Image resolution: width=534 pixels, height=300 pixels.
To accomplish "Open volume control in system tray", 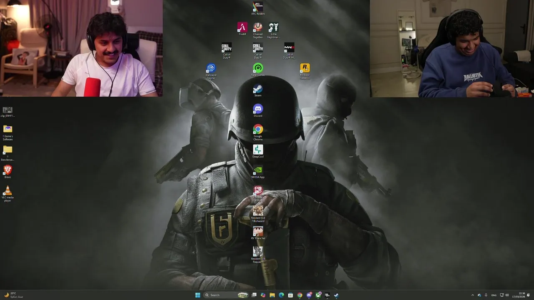I will click(x=507, y=295).
